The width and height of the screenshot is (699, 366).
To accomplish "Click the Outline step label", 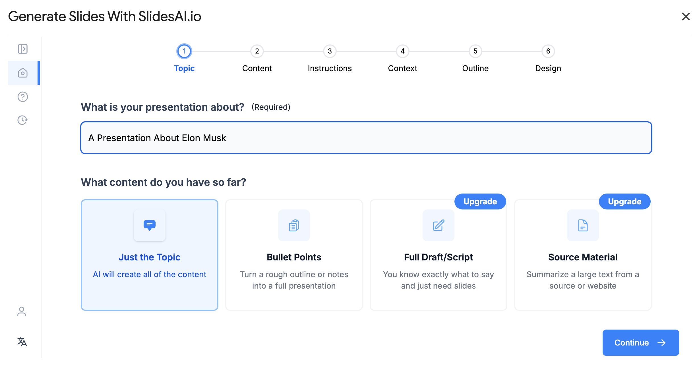I will pos(475,68).
